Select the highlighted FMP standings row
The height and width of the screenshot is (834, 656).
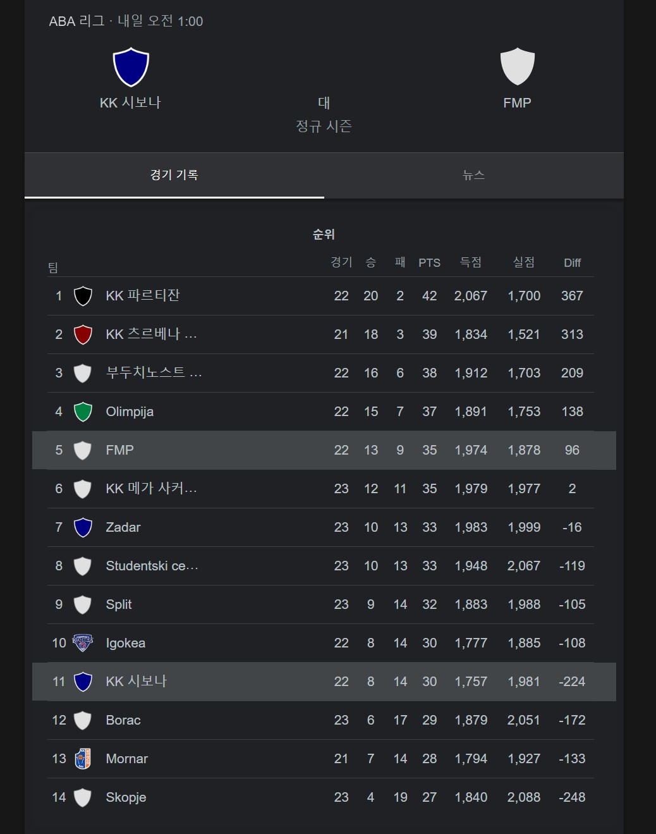[x=324, y=450]
